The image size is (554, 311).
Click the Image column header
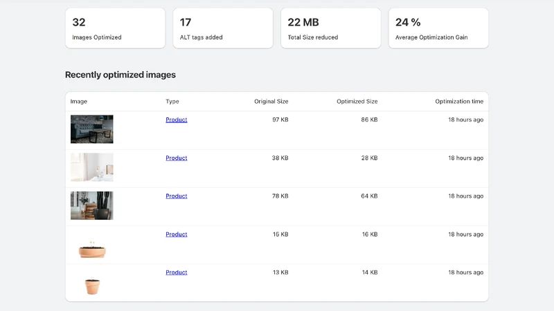click(79, 102)
